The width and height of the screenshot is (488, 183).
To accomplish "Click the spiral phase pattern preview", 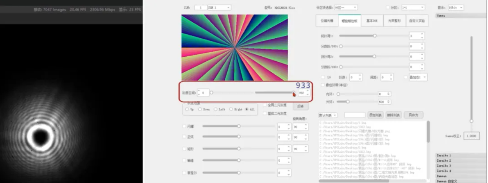I will tap(234, 47).
